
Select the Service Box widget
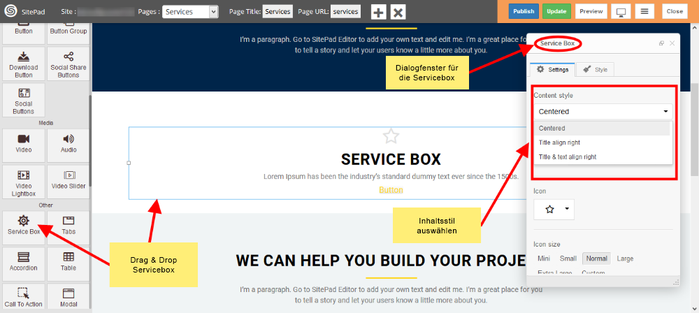pos(24,227)
